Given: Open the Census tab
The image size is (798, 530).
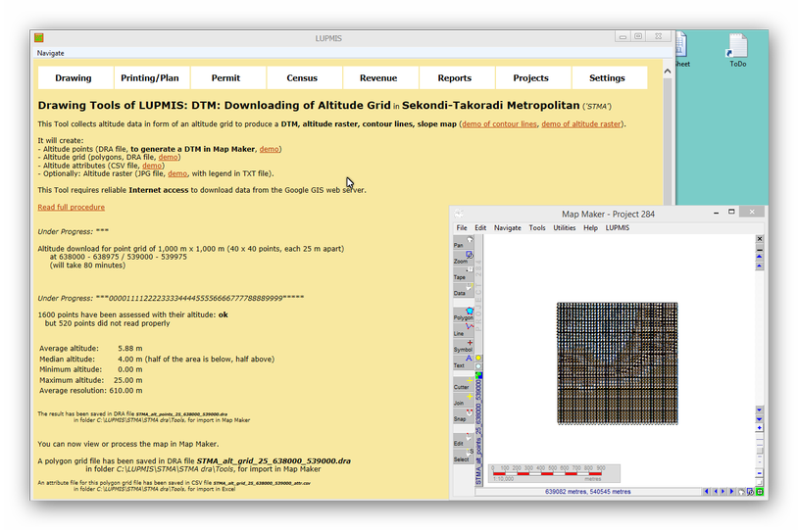Looking at the screenshot, I should (305, 77).
